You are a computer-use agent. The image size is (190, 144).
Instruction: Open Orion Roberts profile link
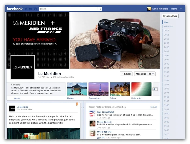[104, 132]
